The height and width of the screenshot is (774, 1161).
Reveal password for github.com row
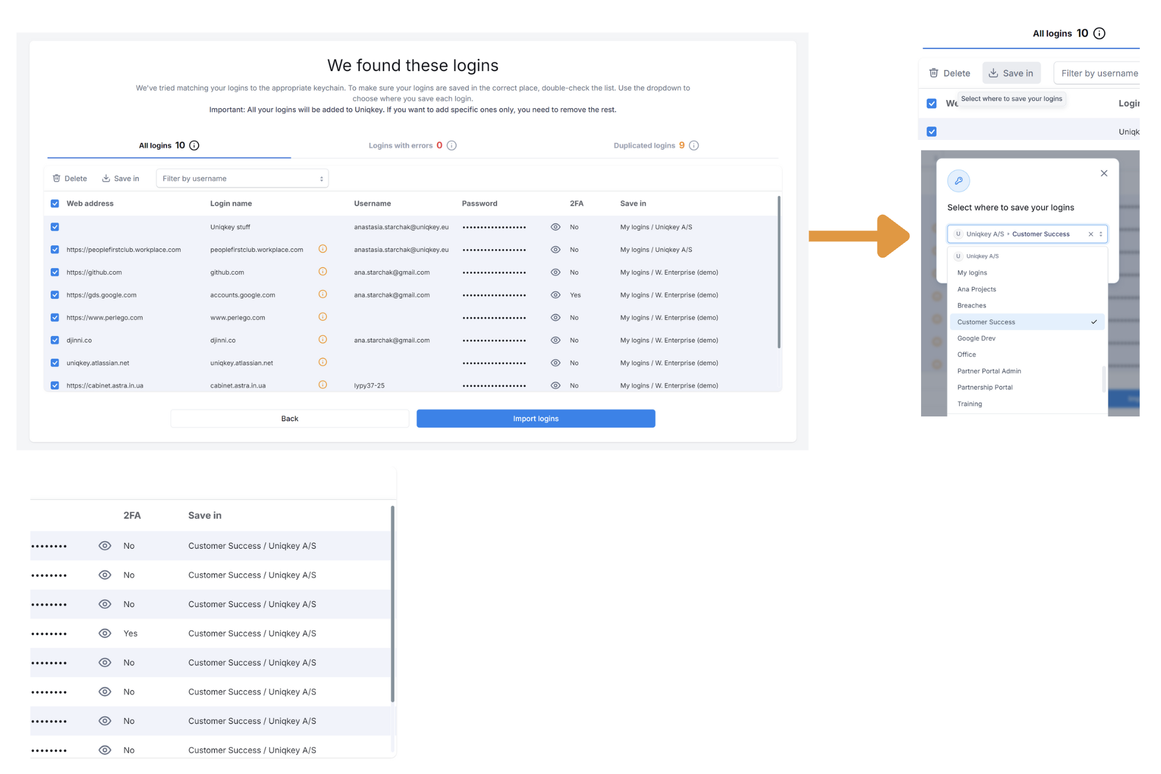pyautogui.click(x=555, y=272)
